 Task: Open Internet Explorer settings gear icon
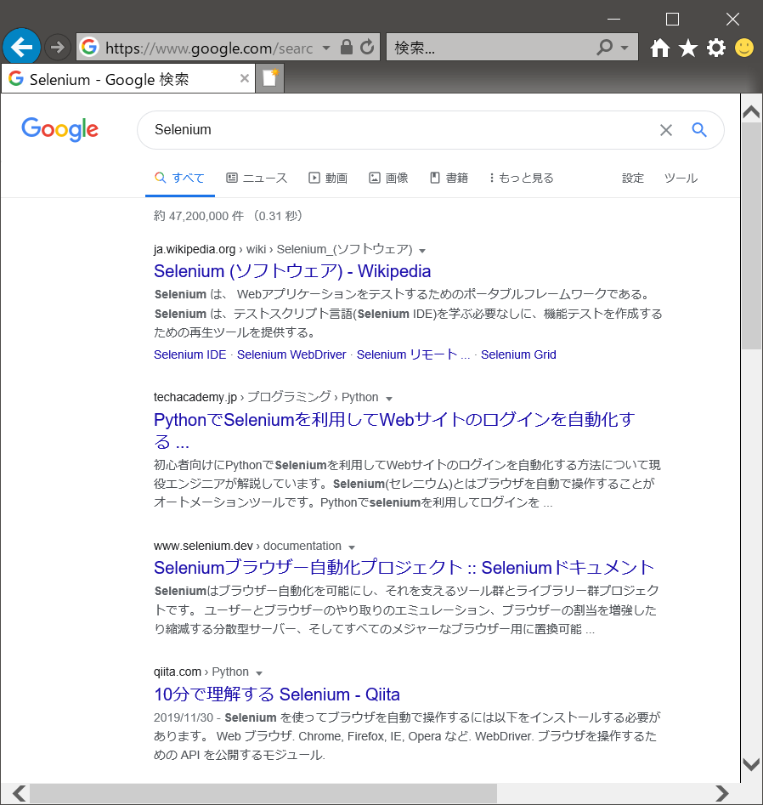click(x=715, y=48)
